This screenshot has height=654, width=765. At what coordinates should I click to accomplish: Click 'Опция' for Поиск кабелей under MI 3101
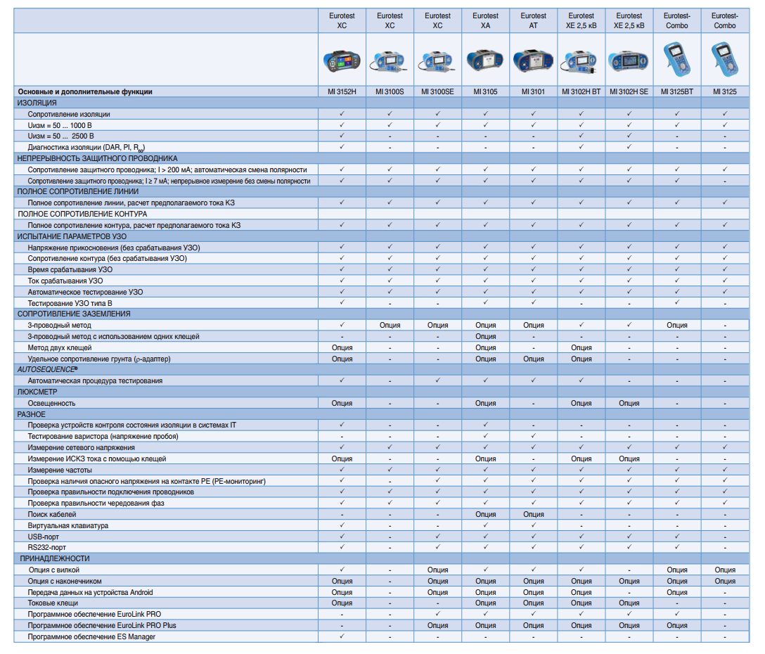pyautogui.click(x=533, y=515)
